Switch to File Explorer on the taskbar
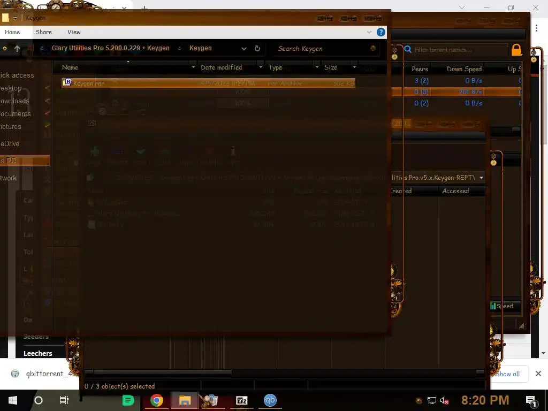Image resolution: width=548 pixels, height=411 pixels. tap(185, 400)
